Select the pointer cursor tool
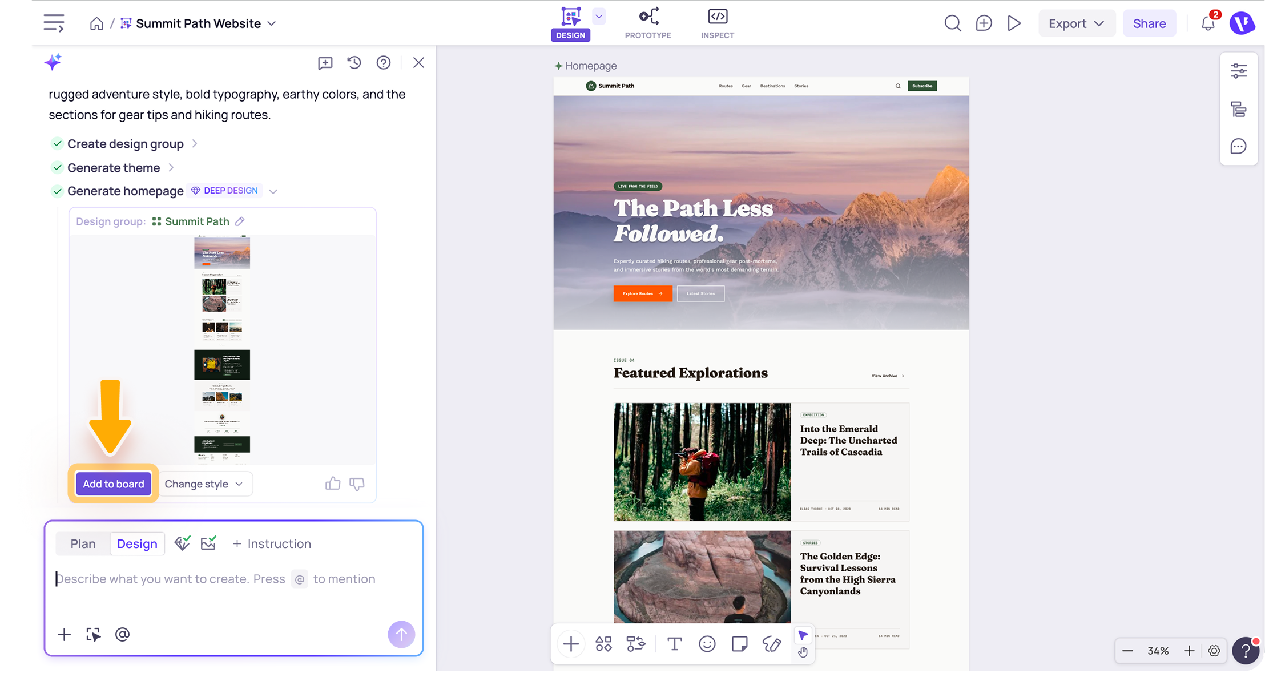This screenshot has height=693, width=1265. click(803, 635)
